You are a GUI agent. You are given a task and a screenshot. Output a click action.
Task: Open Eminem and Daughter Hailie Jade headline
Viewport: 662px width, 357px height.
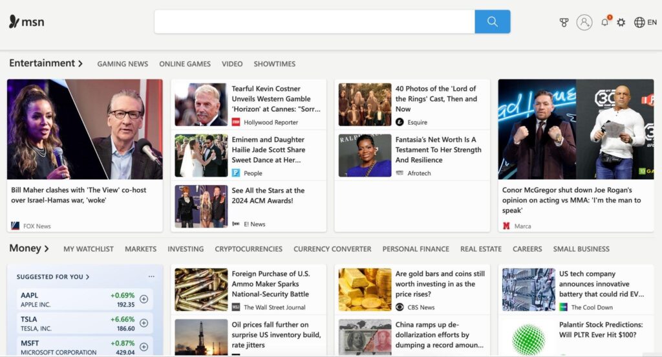[x=268, y=149]
